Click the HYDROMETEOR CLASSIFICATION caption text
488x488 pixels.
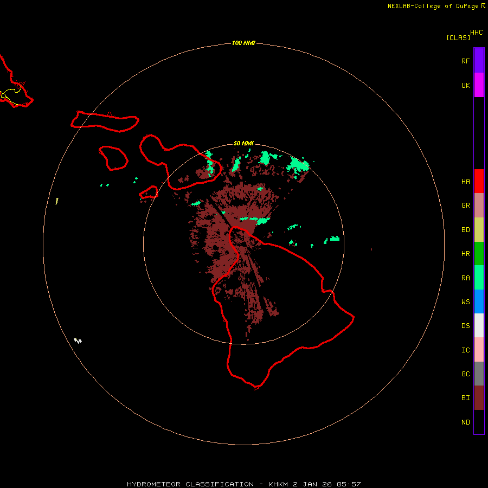point(190,484)
